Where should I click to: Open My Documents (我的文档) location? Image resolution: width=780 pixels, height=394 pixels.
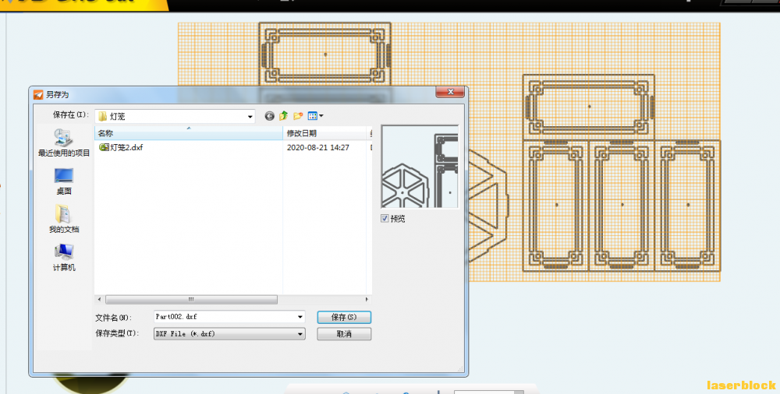64,219
